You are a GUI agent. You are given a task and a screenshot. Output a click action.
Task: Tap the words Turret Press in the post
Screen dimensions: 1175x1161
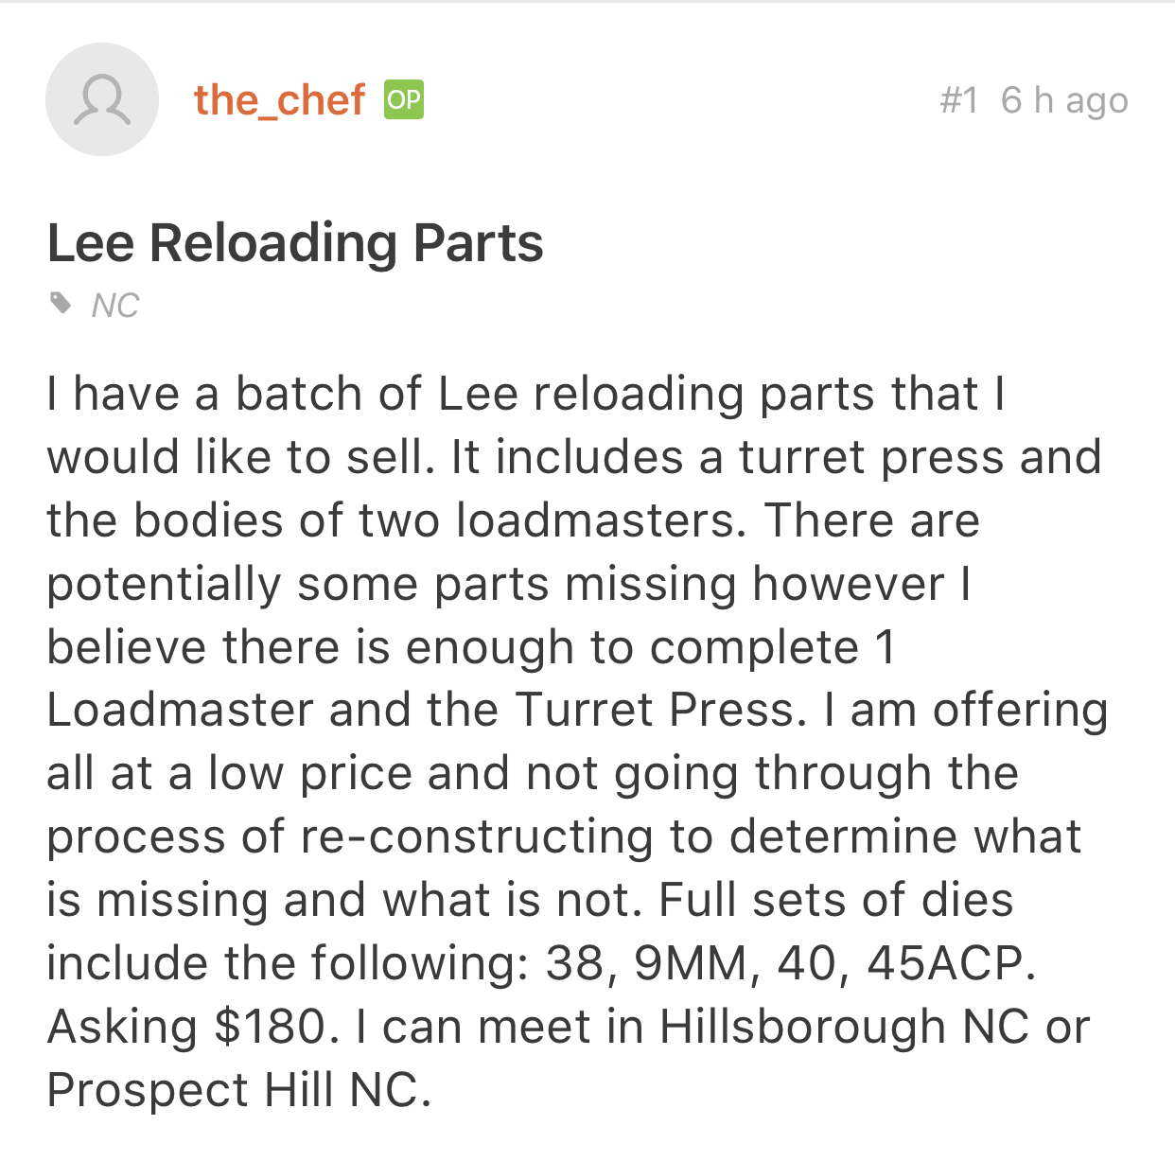655,711
